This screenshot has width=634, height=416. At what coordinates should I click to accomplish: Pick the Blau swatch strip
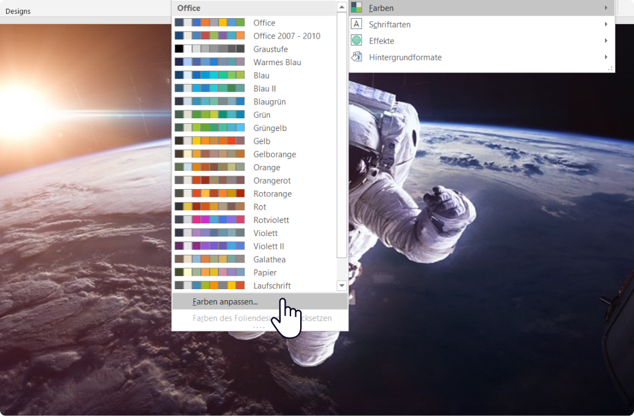210,75
